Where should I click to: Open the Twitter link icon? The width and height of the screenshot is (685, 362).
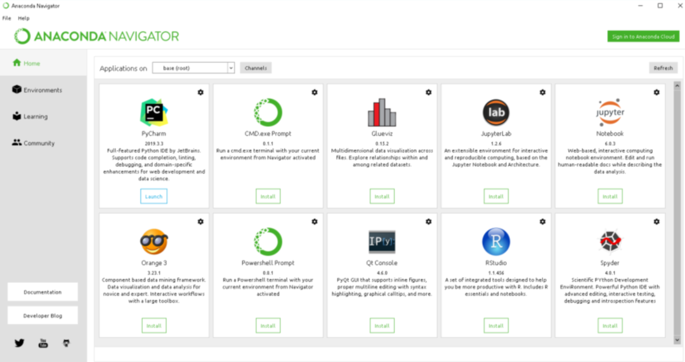click(19, 343)
